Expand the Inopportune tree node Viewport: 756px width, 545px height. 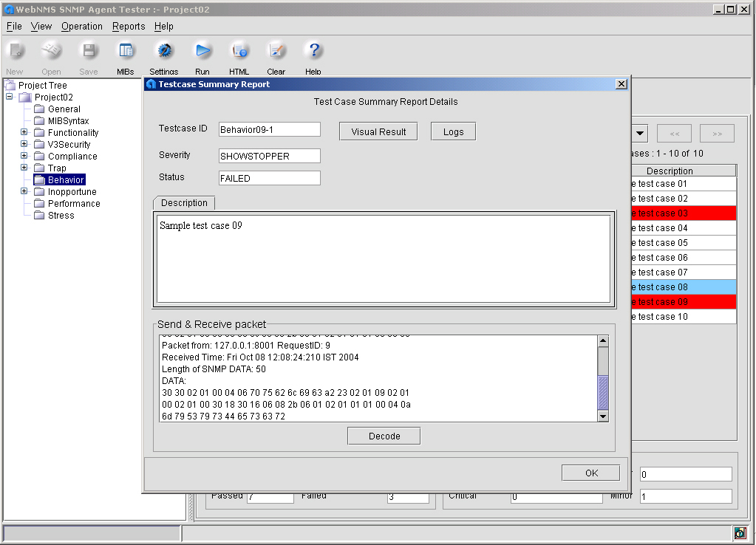[x=24, y=191]
